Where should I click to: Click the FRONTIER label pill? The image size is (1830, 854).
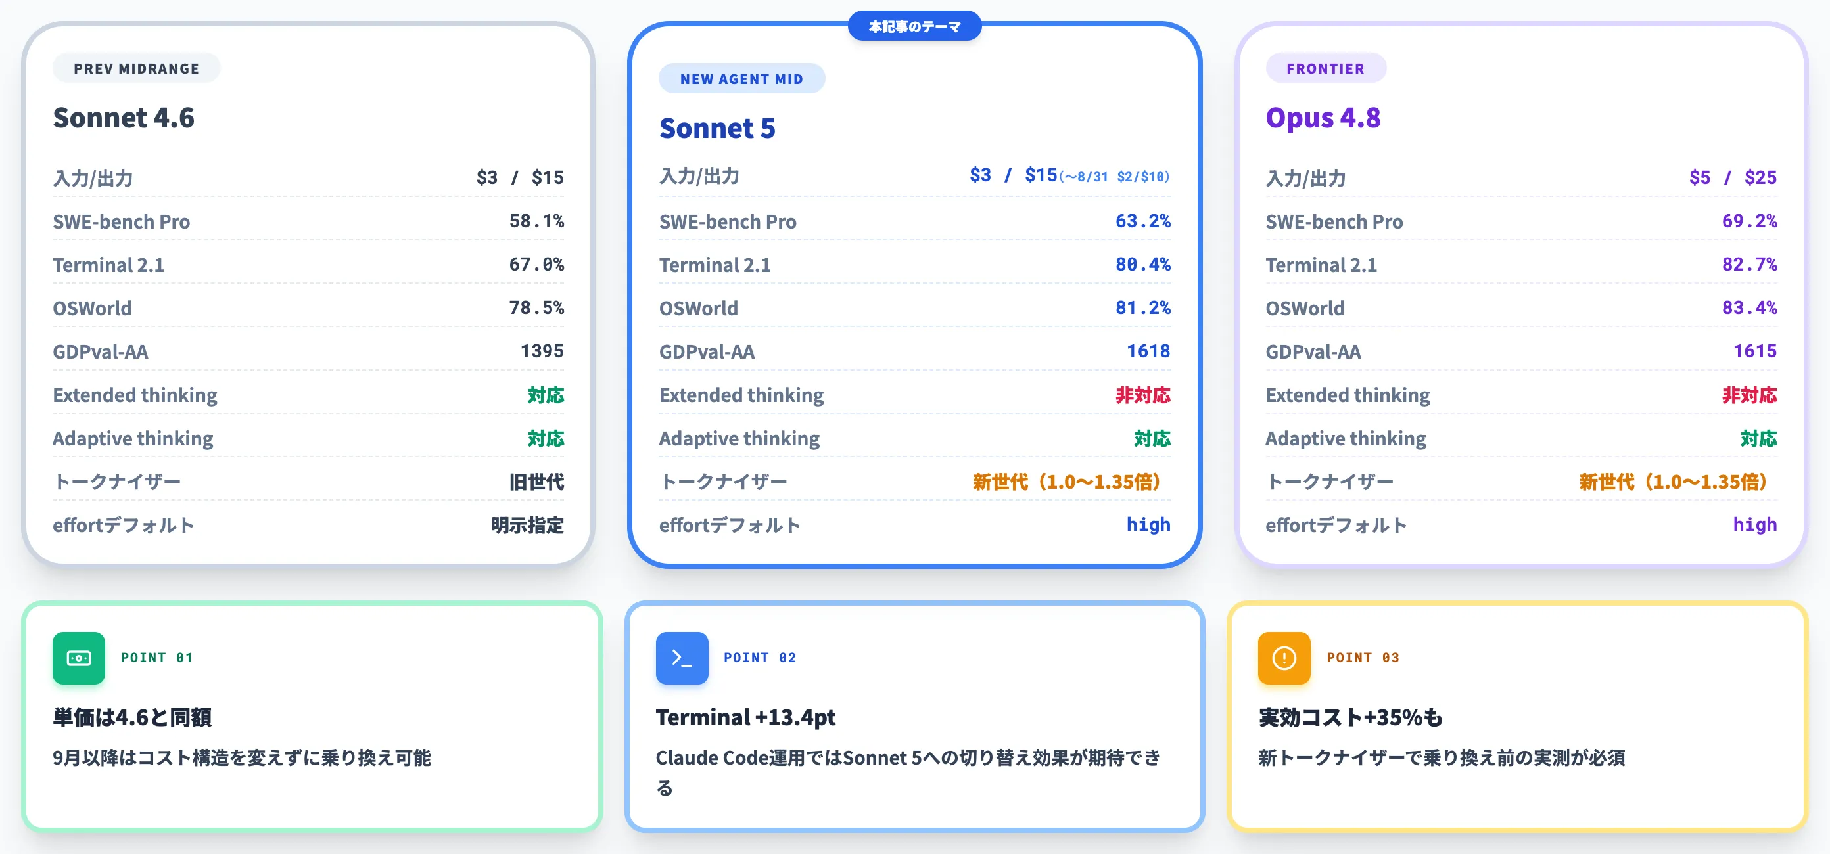coord(1325,68)
